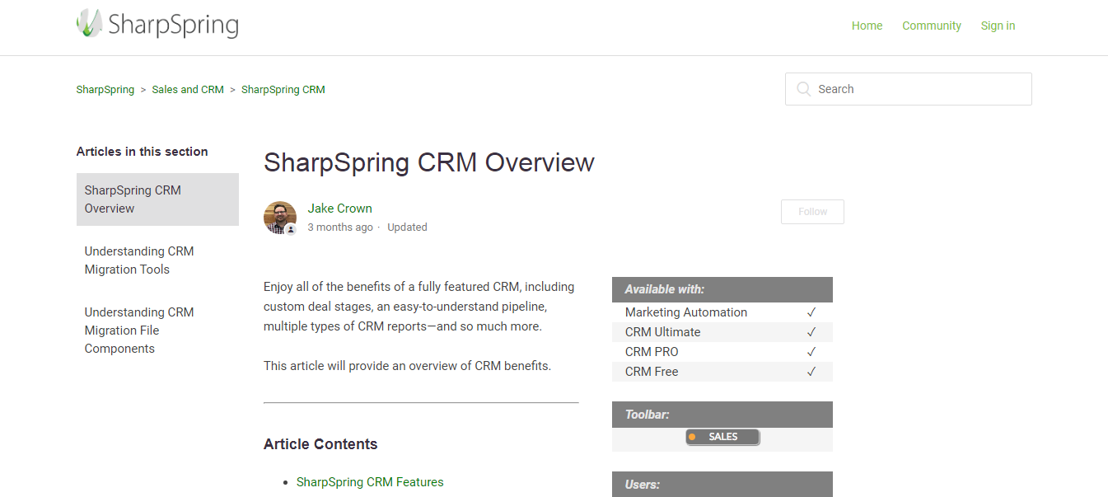Screen dimensions: 1108x497
Task: Open SharpSpring CRM breadcrumb link
Action: click(283, 90)
